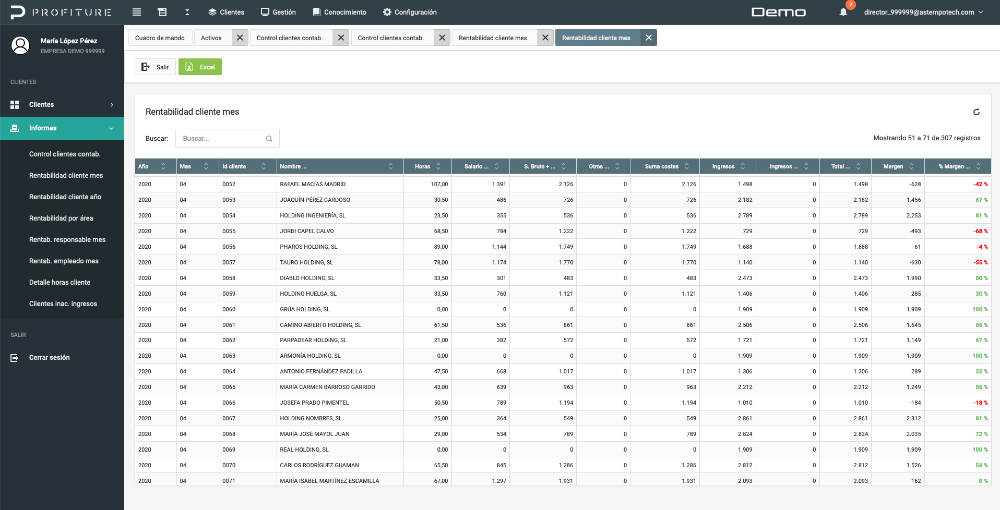Refresh the Rentabilidad cliente mes report
Viewport: 1000px width, 510px height.
(x=977, y=112)
